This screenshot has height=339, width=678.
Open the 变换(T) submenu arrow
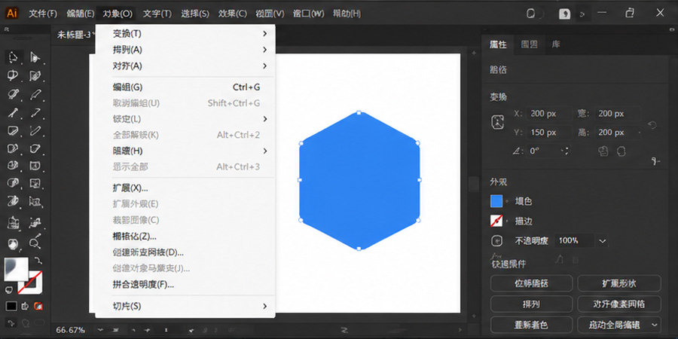tap(264, 34)
